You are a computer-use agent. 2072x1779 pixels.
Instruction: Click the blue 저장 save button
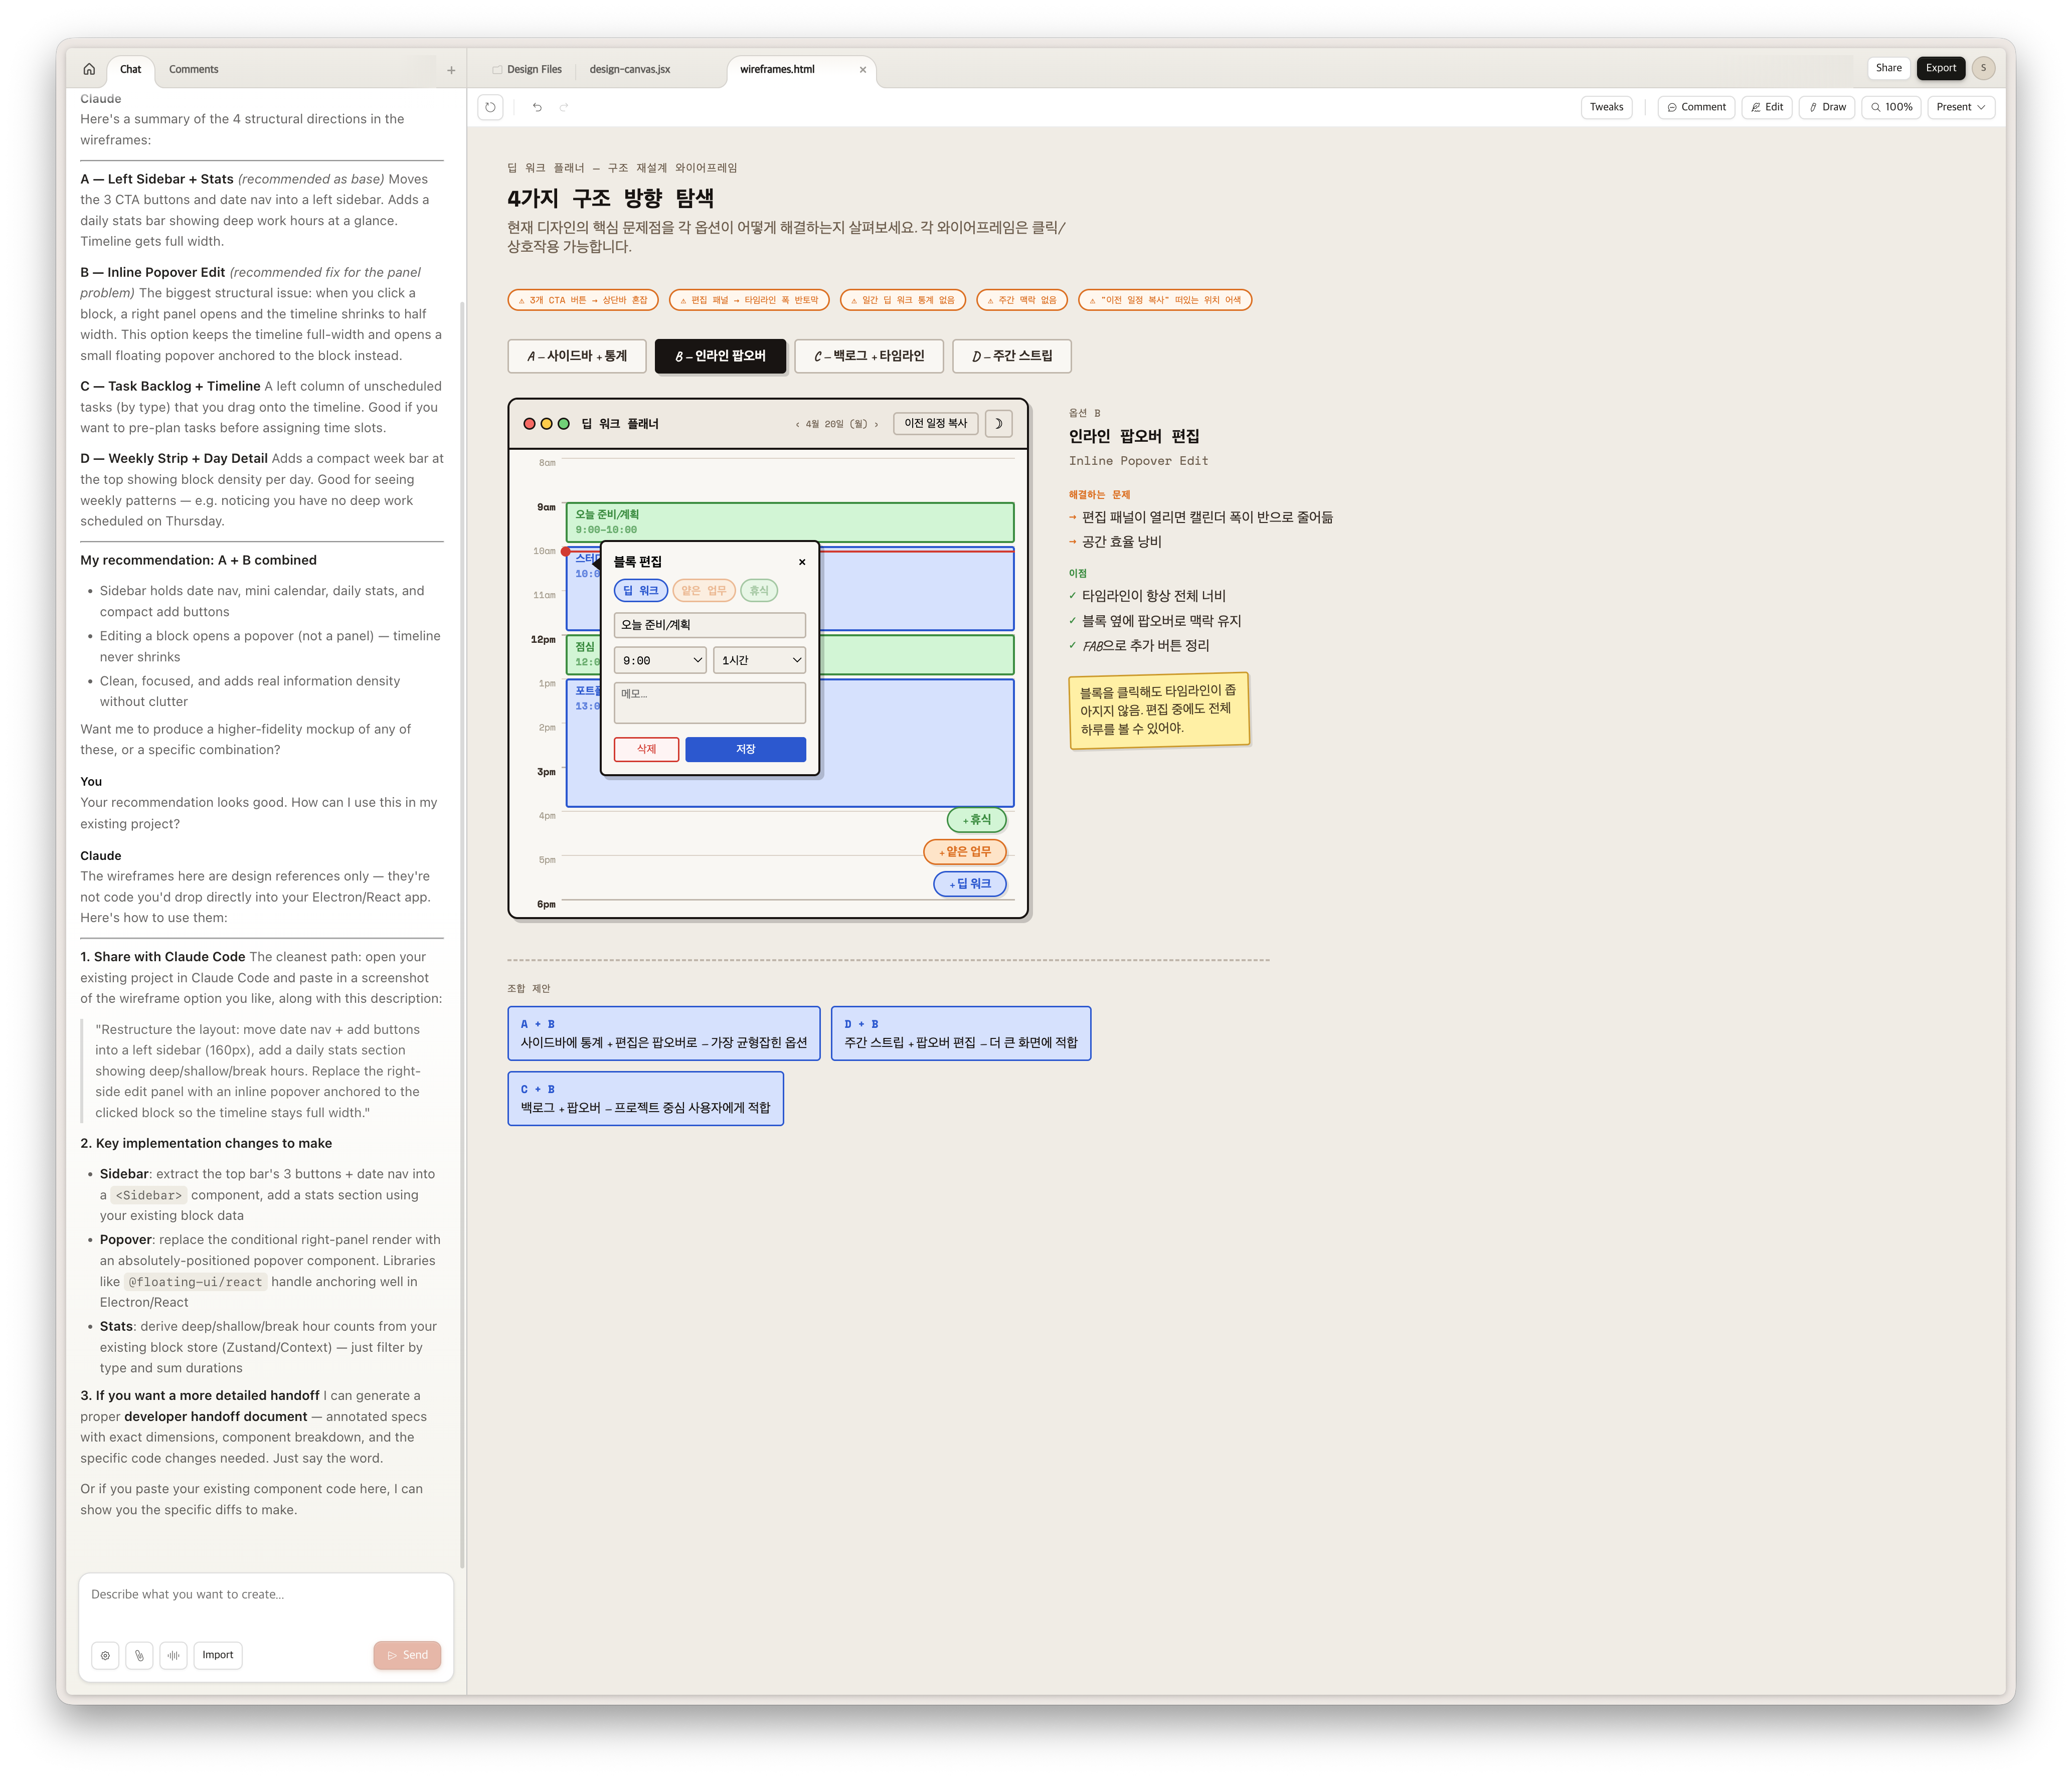[745, 749]
